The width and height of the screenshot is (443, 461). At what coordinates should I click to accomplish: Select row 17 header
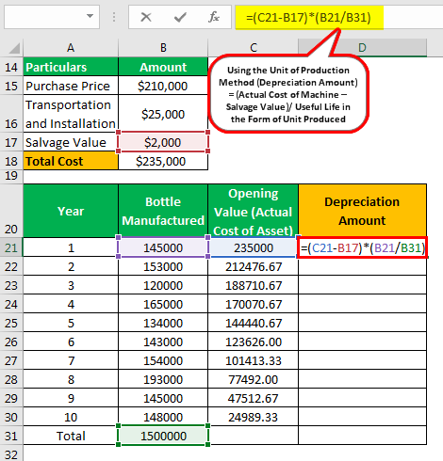pos(11,142)
